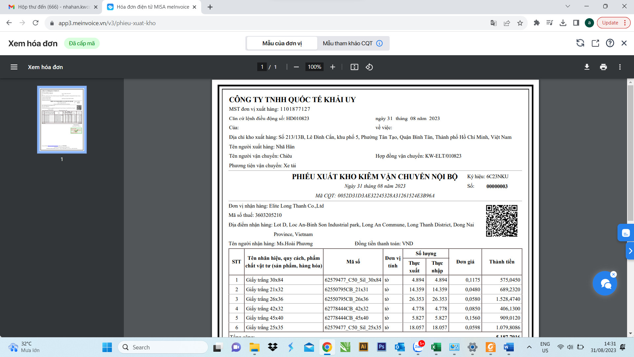Toggle fit to page view
Image resolution: width=634 pixels, height=357 pixels.
(x=354, y=67)
